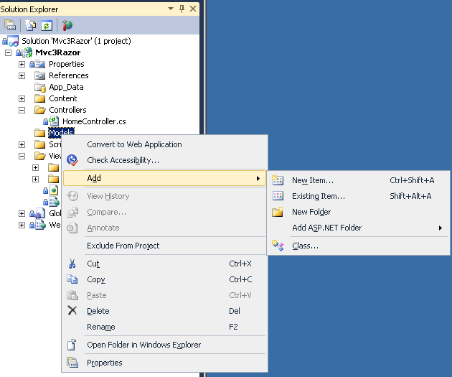This screenshot has height=377, width=452.
Task: Choose New Folder in the Add submenu
Action: click(358, 212)
